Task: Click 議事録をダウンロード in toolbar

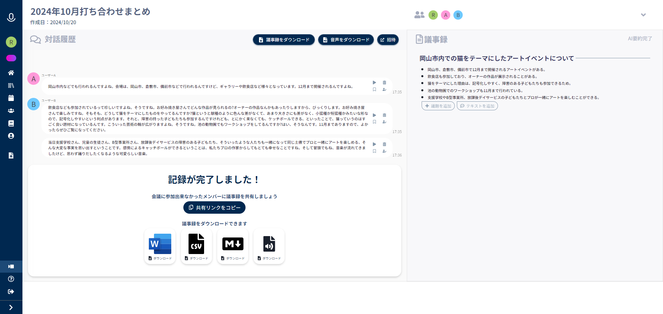Action: (x=284, y=40)
